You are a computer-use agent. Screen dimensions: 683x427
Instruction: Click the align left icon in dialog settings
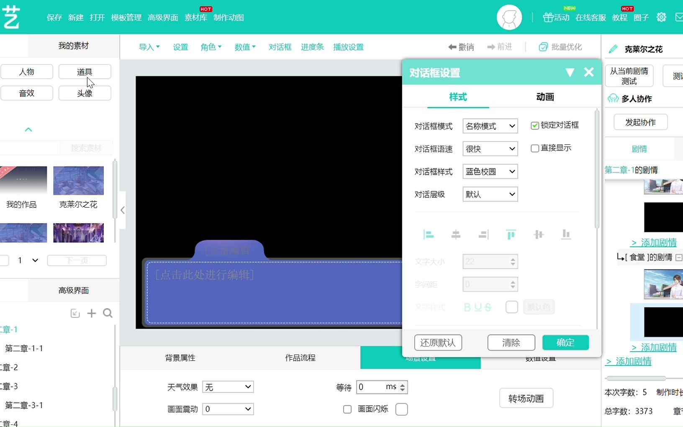pyautogui.click(x=428, y=235)
